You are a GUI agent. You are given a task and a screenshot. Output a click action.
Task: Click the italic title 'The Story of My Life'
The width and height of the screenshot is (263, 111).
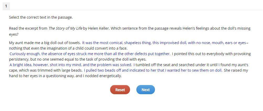tap(65, 28)
